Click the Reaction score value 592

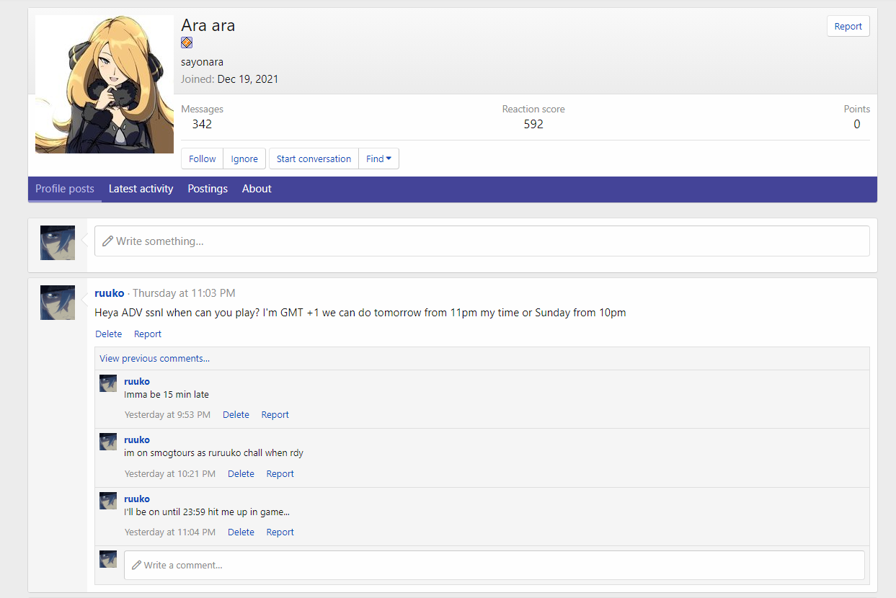pyautogui.click(x=533, y=124)
